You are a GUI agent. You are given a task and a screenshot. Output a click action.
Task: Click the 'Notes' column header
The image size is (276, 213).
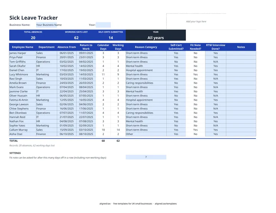pos(241,47)
